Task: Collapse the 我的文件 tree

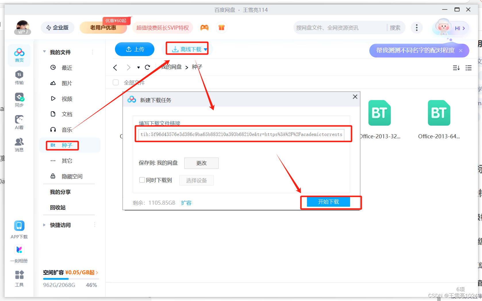Action: (x=45, y=52)
